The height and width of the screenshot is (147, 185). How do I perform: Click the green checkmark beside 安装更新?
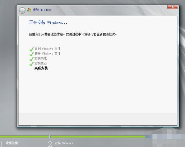pyautogui.click(x=32, y=64)
